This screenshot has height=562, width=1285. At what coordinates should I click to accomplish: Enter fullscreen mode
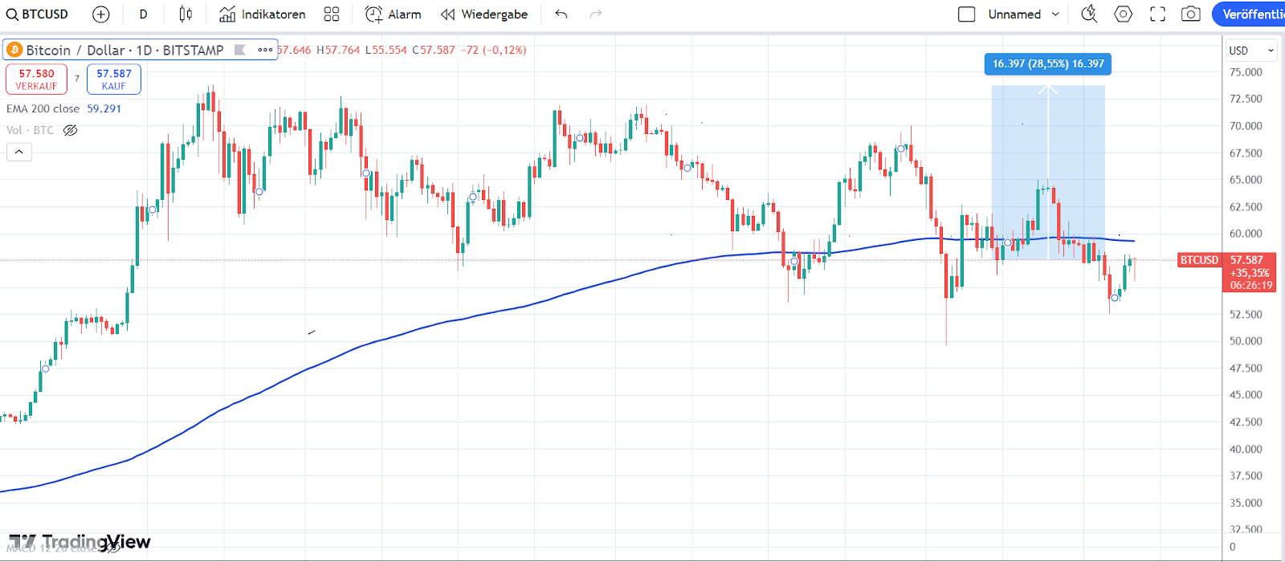pyautogui.click(x=1157, y=14)
